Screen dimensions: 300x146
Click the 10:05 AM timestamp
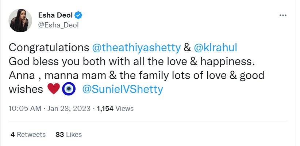click(x=25, y=109)
